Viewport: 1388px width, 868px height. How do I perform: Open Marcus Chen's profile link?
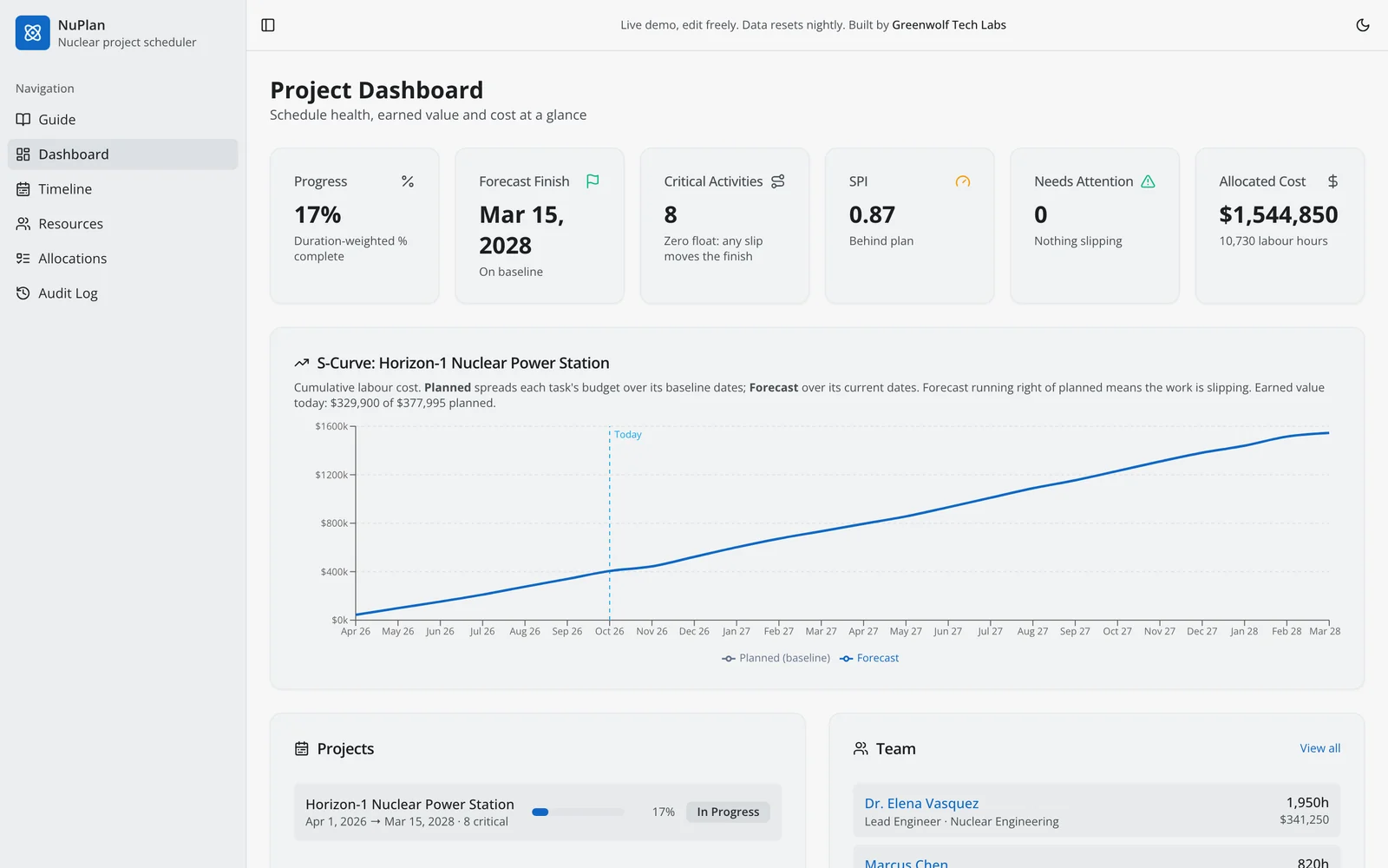point(906,864)
